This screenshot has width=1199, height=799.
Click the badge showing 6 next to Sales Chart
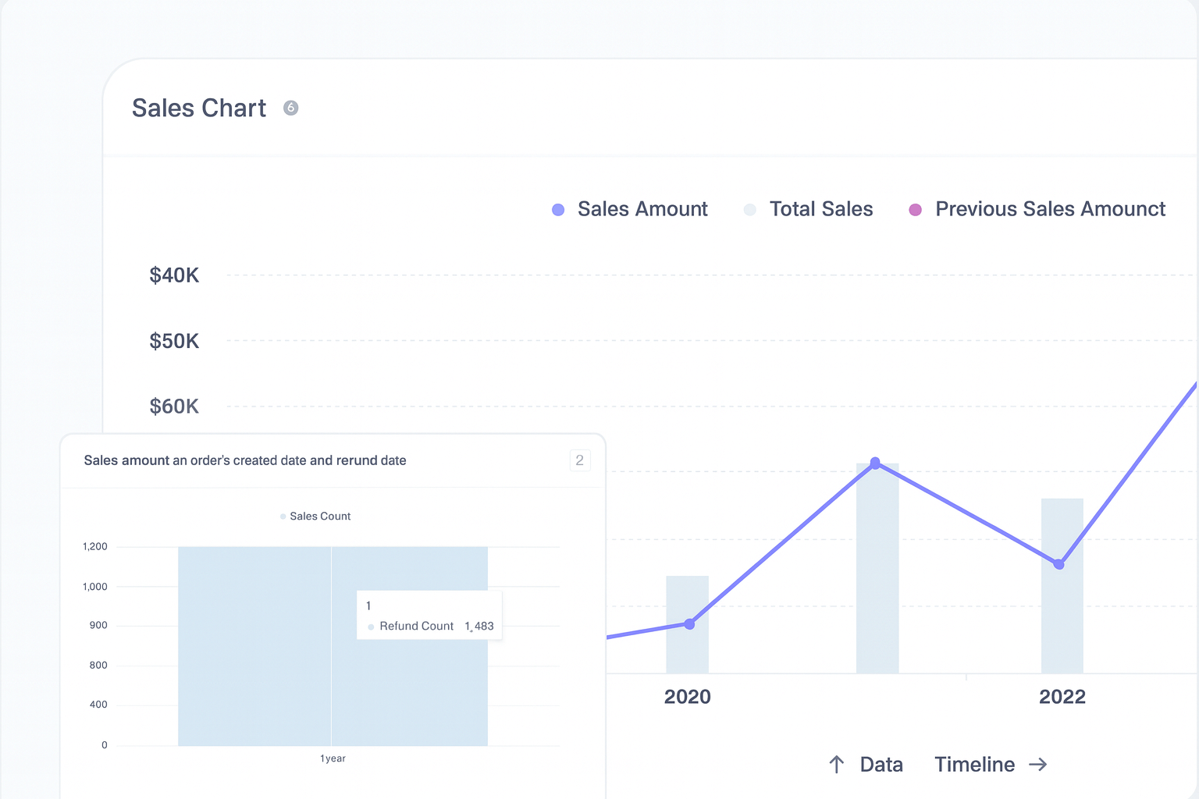click(x=290, y=108)
